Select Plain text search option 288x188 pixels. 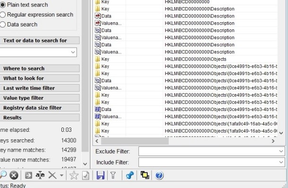[24, 5]
